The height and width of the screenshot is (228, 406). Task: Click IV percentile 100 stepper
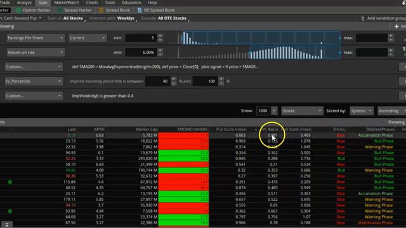(x=221, y=81)
